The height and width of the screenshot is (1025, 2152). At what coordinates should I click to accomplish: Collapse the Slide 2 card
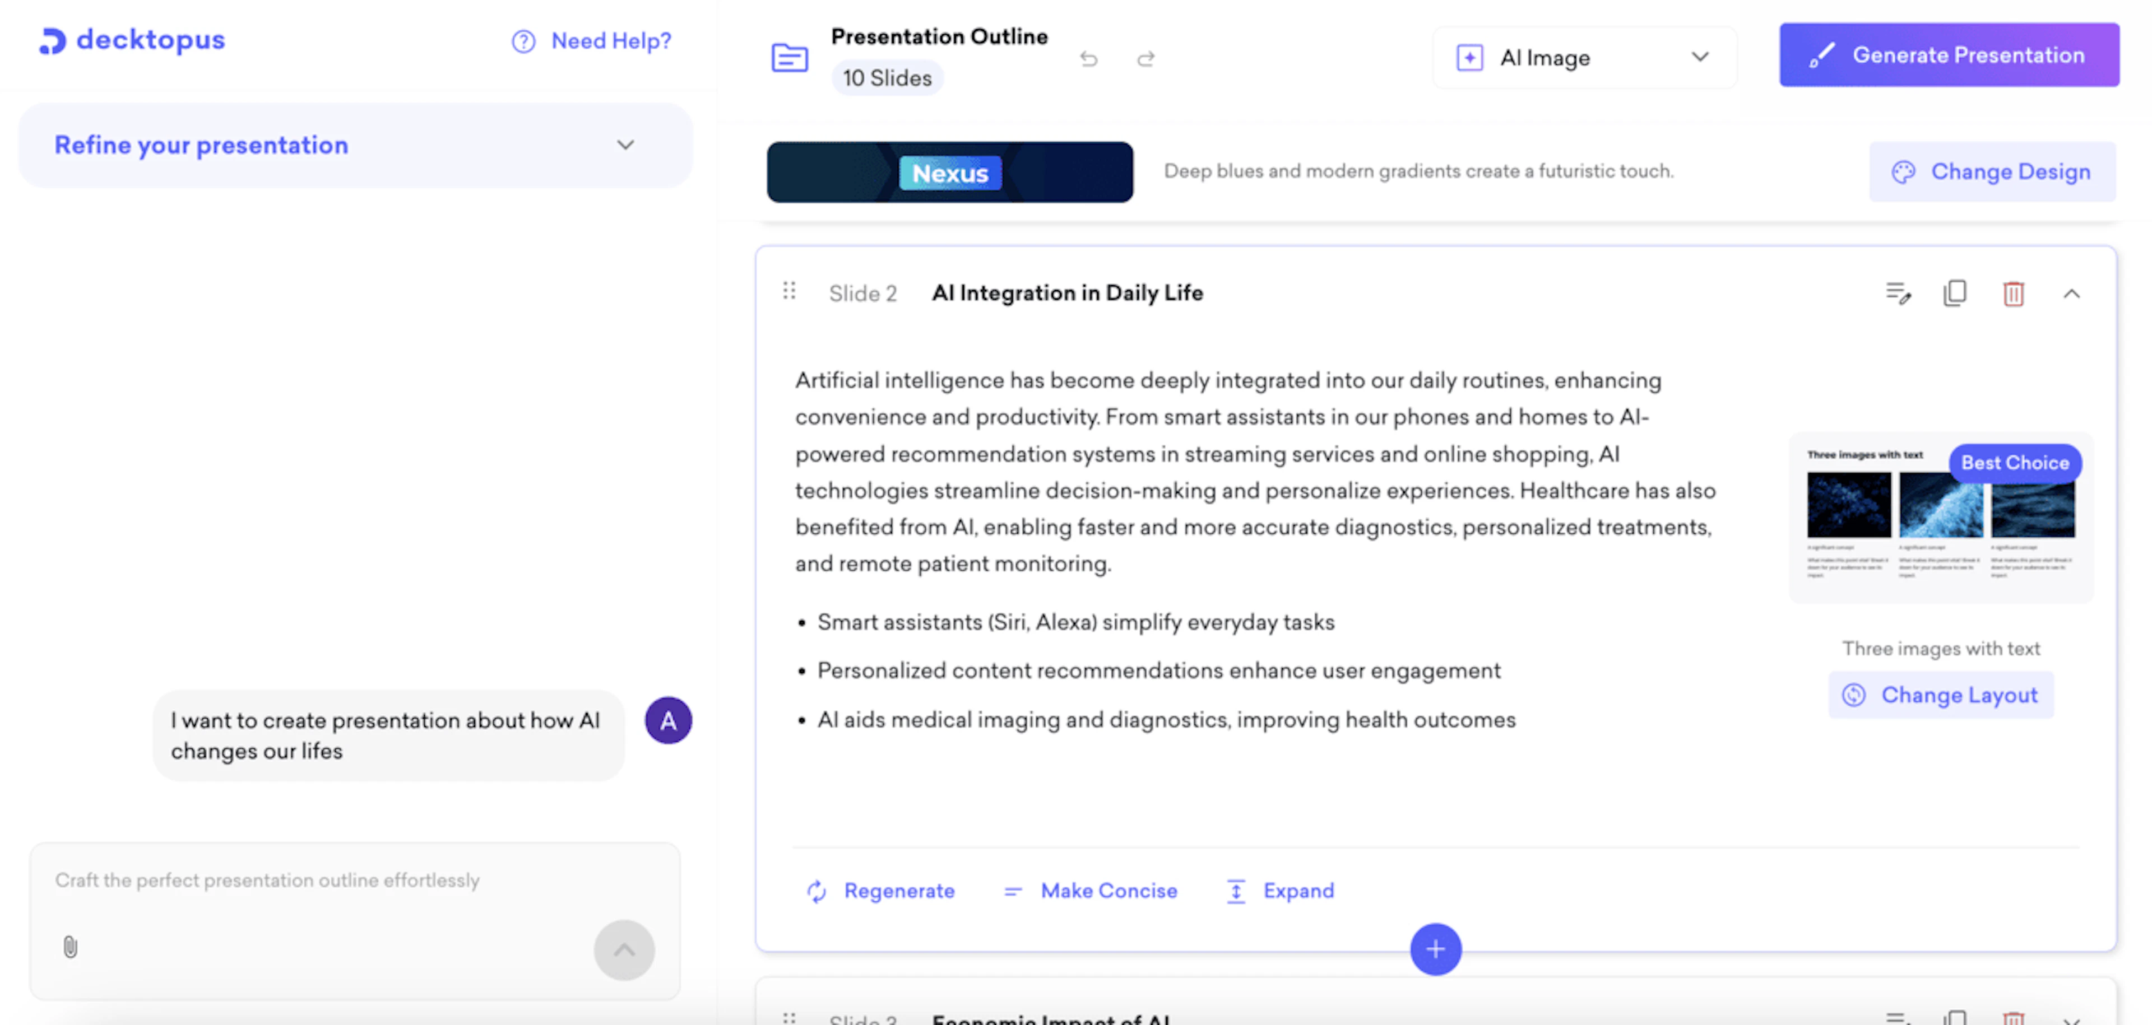2072,294
